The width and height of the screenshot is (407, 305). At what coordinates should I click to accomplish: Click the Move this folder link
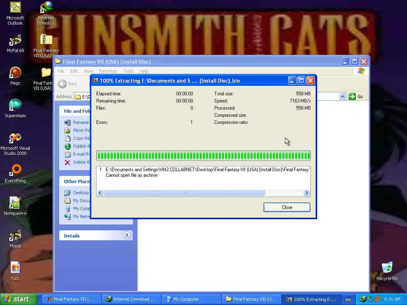(81, 130)
